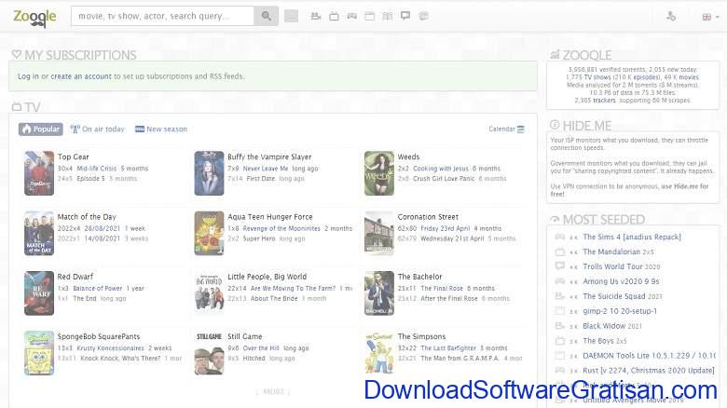
Task: Open Red Dwarf Balance of Power episode
Action: (97, 288)
